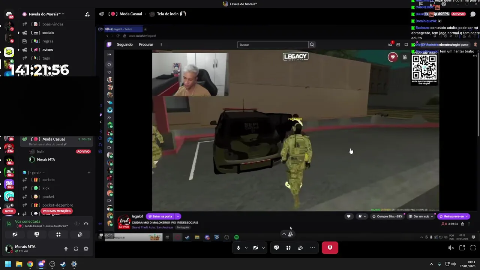Click the 79 Novas Menções button
The width and height of the screenshot is (480, 270).
(57, 211)
